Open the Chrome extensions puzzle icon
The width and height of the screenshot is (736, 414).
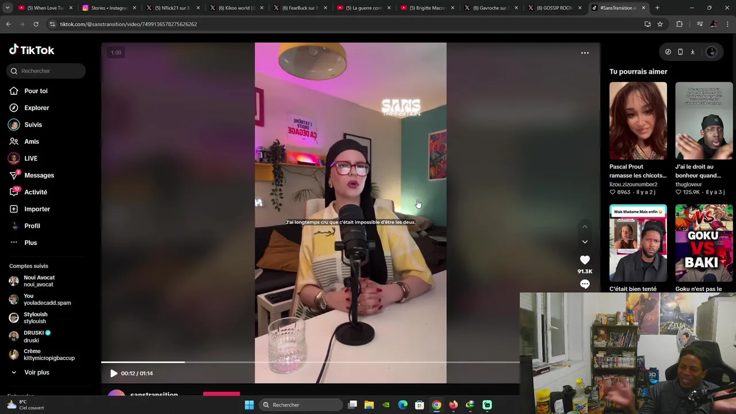[680, 24]
